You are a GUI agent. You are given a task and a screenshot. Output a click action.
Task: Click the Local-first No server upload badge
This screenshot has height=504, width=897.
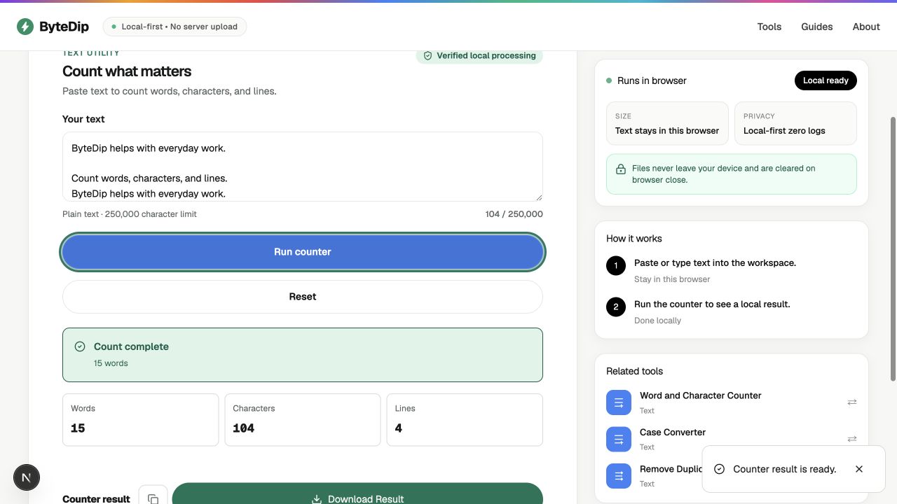[174, 27]
